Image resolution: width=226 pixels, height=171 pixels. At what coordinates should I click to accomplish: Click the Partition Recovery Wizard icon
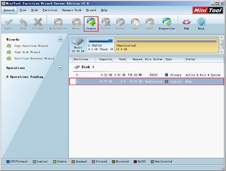click(x=9, y=59)
